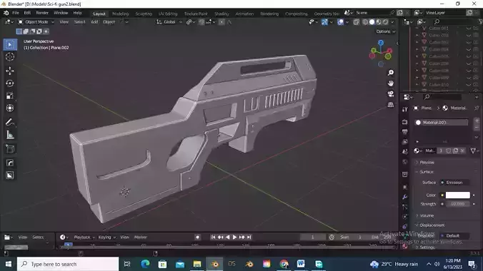
Task: Switch to solid viewport shading
Action: 372,22
